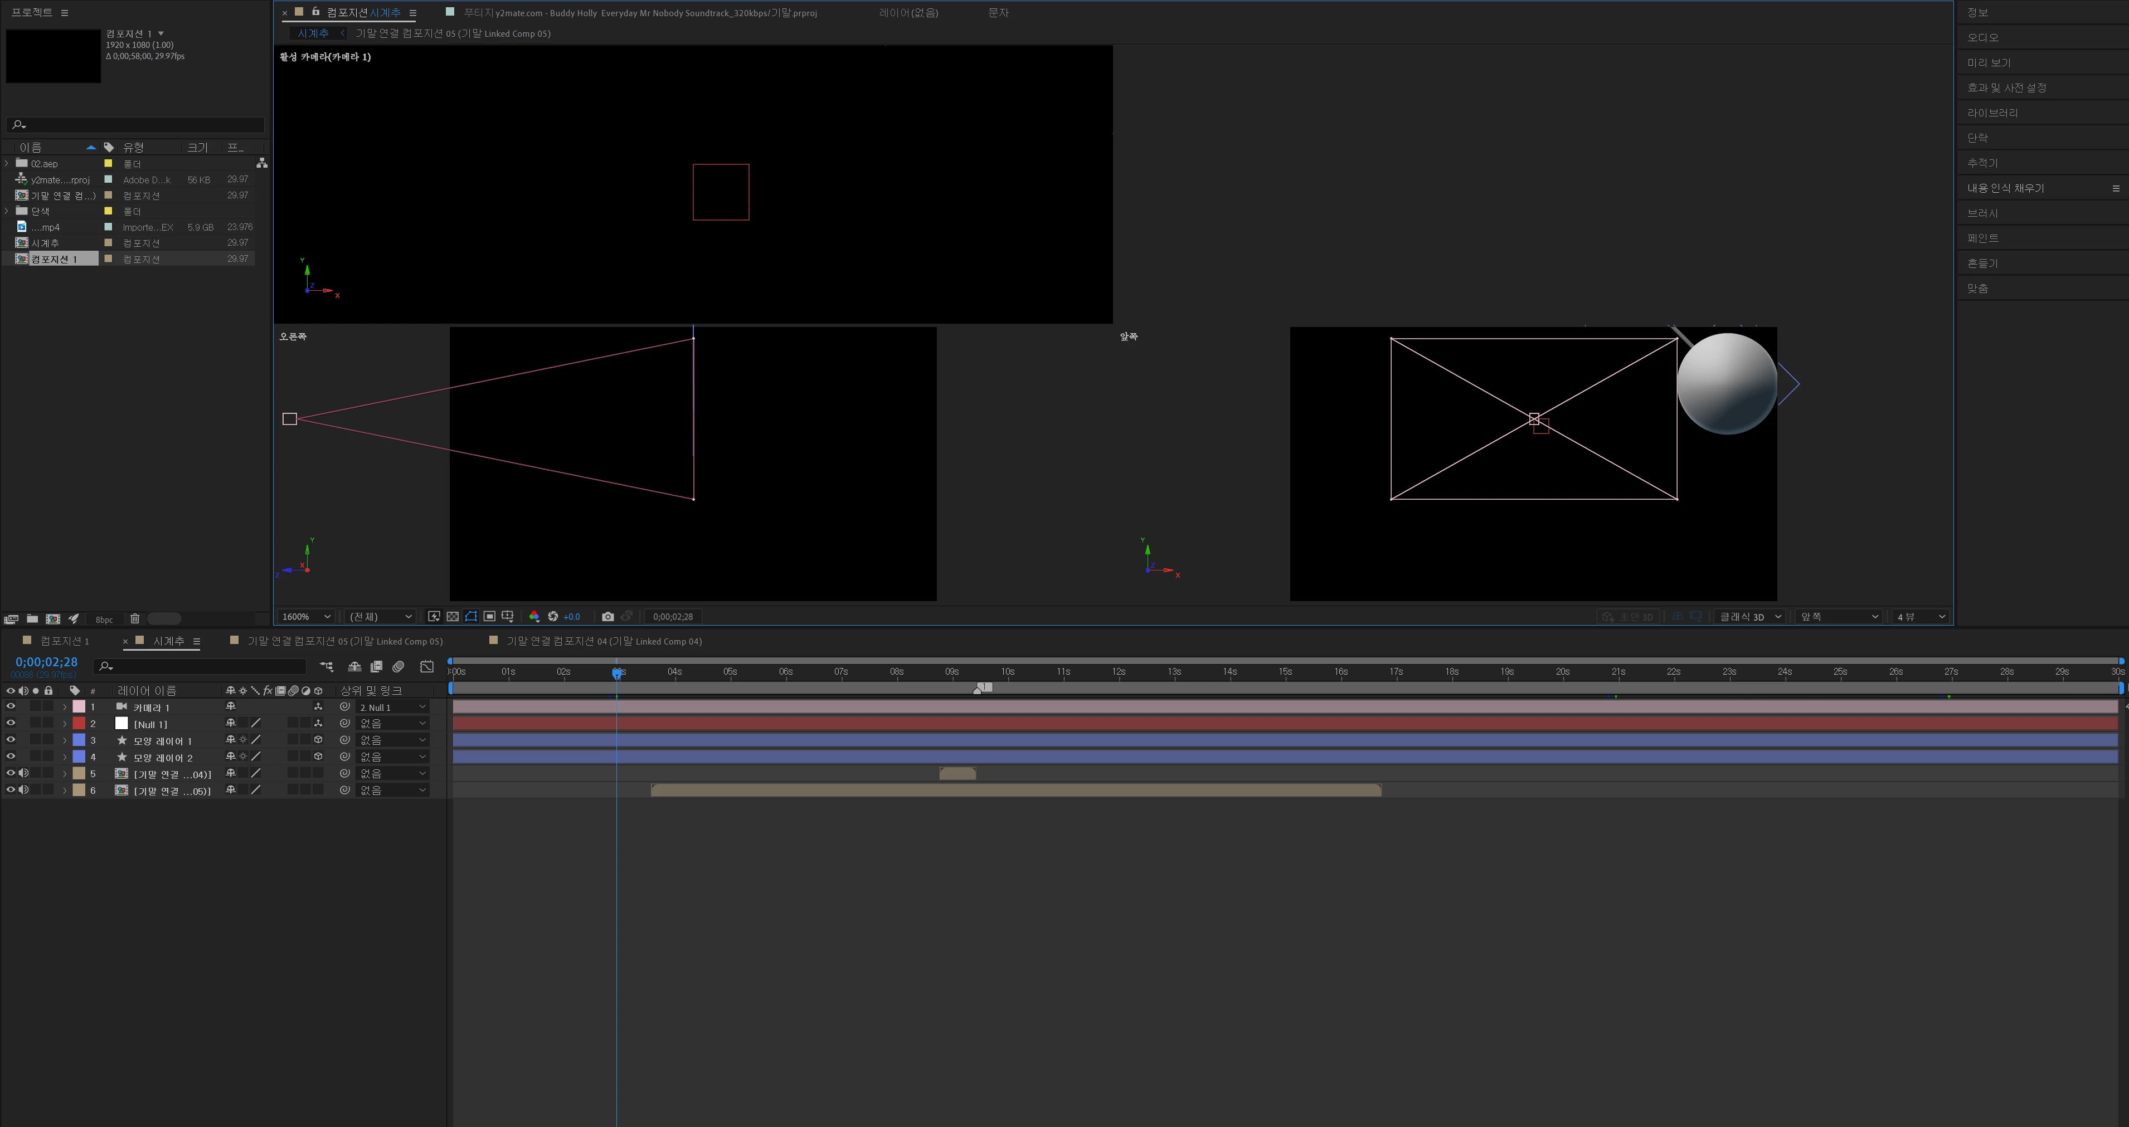
Task: Delete selected project item with the trash icon
Action: click(135, 619)
